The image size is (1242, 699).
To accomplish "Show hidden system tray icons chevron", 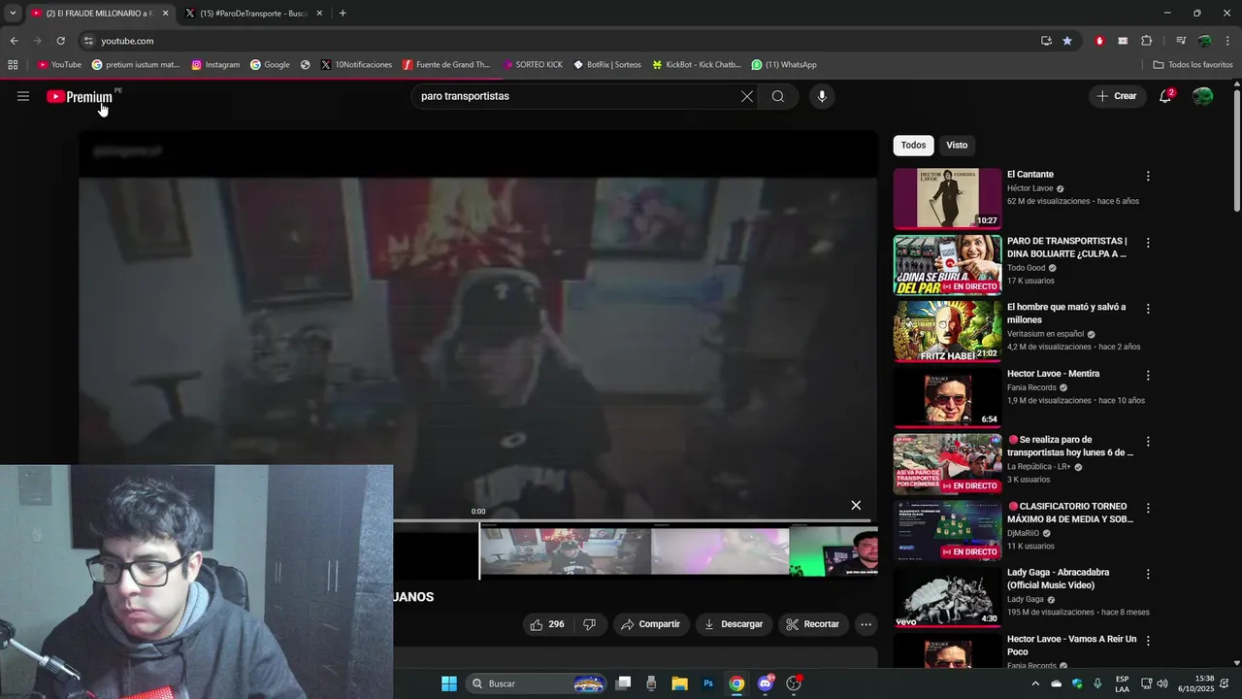I will pyautogui.click(x=1034, y=683).
